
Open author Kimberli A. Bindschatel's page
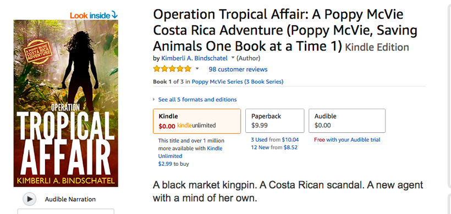click(195, 58)
